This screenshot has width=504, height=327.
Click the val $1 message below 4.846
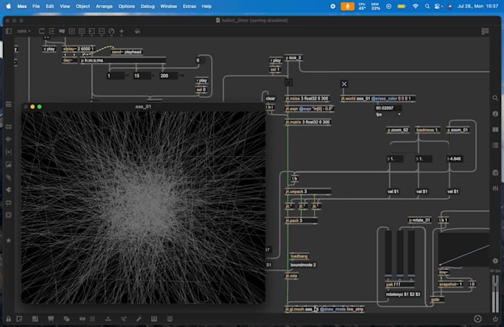(453, 192)
